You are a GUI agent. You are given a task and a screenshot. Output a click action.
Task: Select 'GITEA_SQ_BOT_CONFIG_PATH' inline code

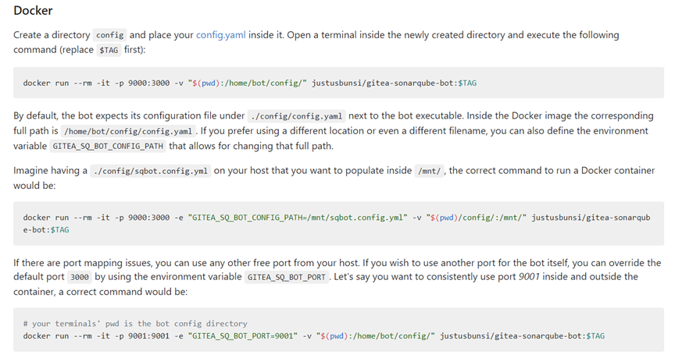pyautogui.click(x=108, y=146)
